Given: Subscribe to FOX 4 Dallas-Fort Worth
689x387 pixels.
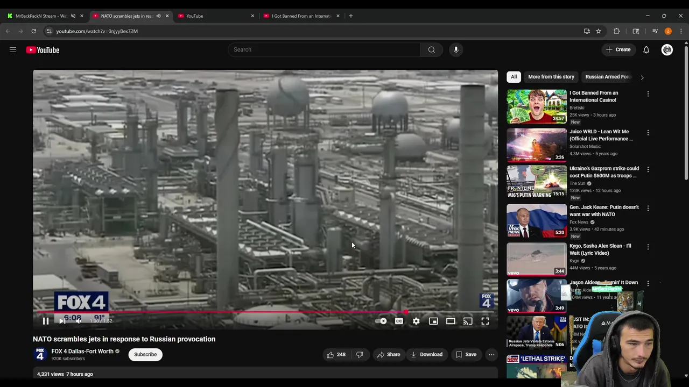Looking at the screenshot, I should tap(145, 355).
